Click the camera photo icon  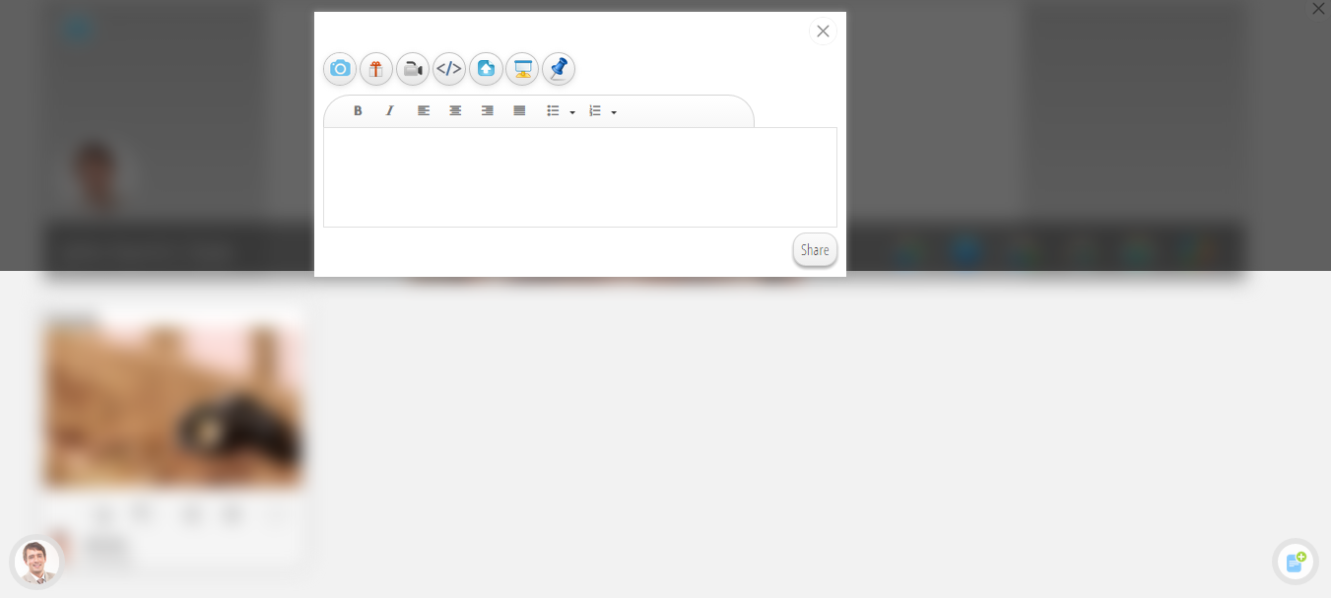pyautogui.click(x=340, y=69)
